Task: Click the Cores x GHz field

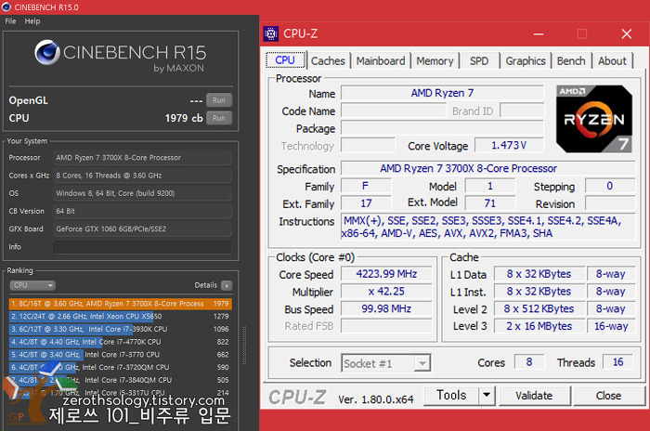Action: 142,176
